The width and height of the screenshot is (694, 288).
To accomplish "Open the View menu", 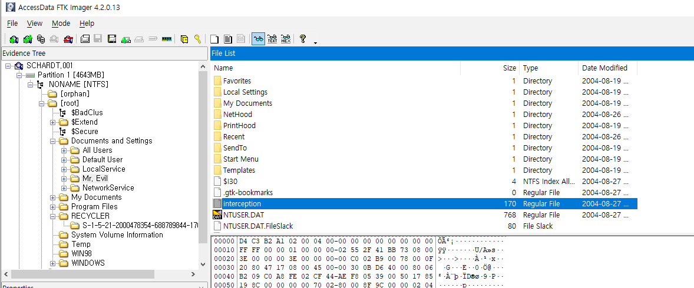I will coord(35,24).
